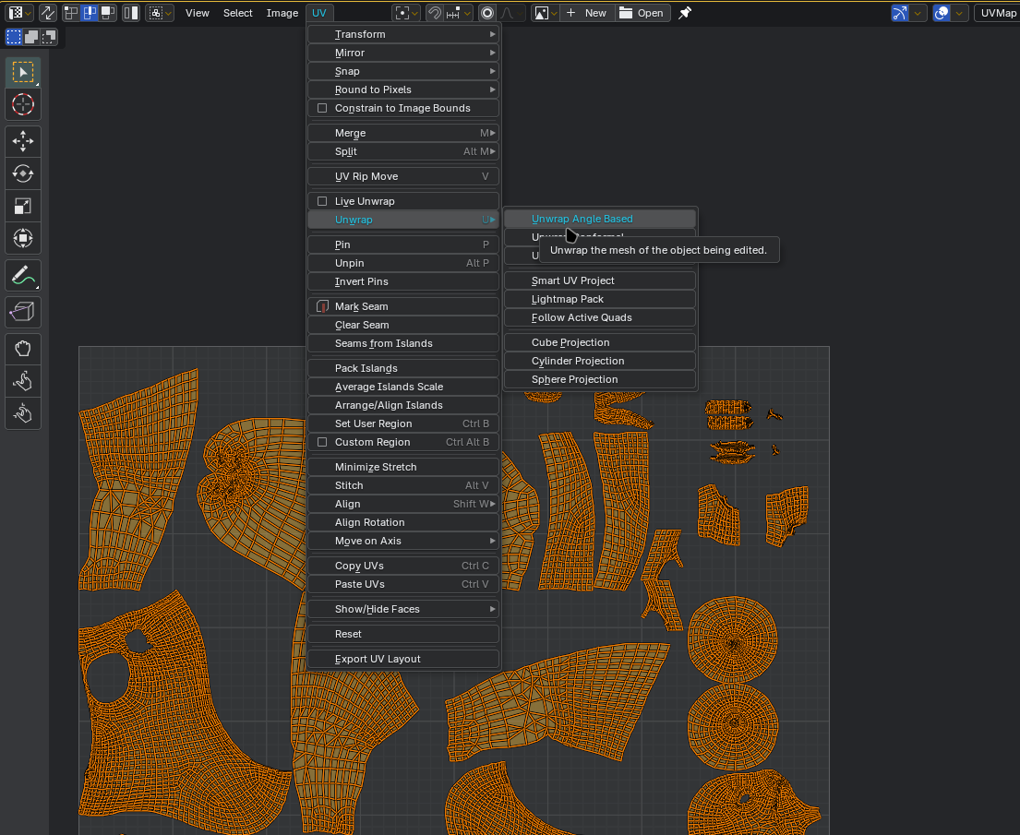The image size is (1020, 835).
Task: Switch to UV face select mode
Action: (107, 13)
